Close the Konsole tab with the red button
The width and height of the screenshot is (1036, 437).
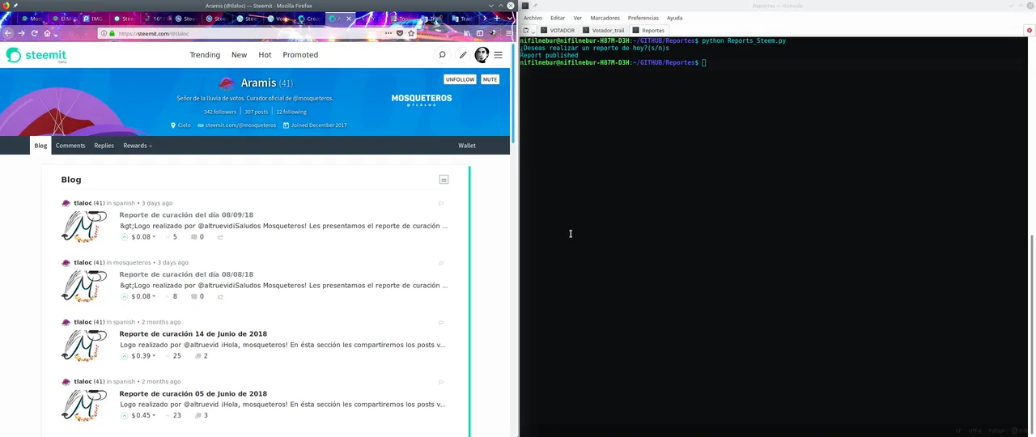click(1030, 30)
